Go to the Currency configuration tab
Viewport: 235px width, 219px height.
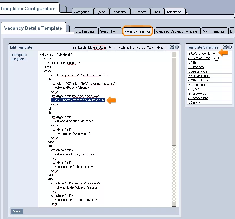[139, 12]
